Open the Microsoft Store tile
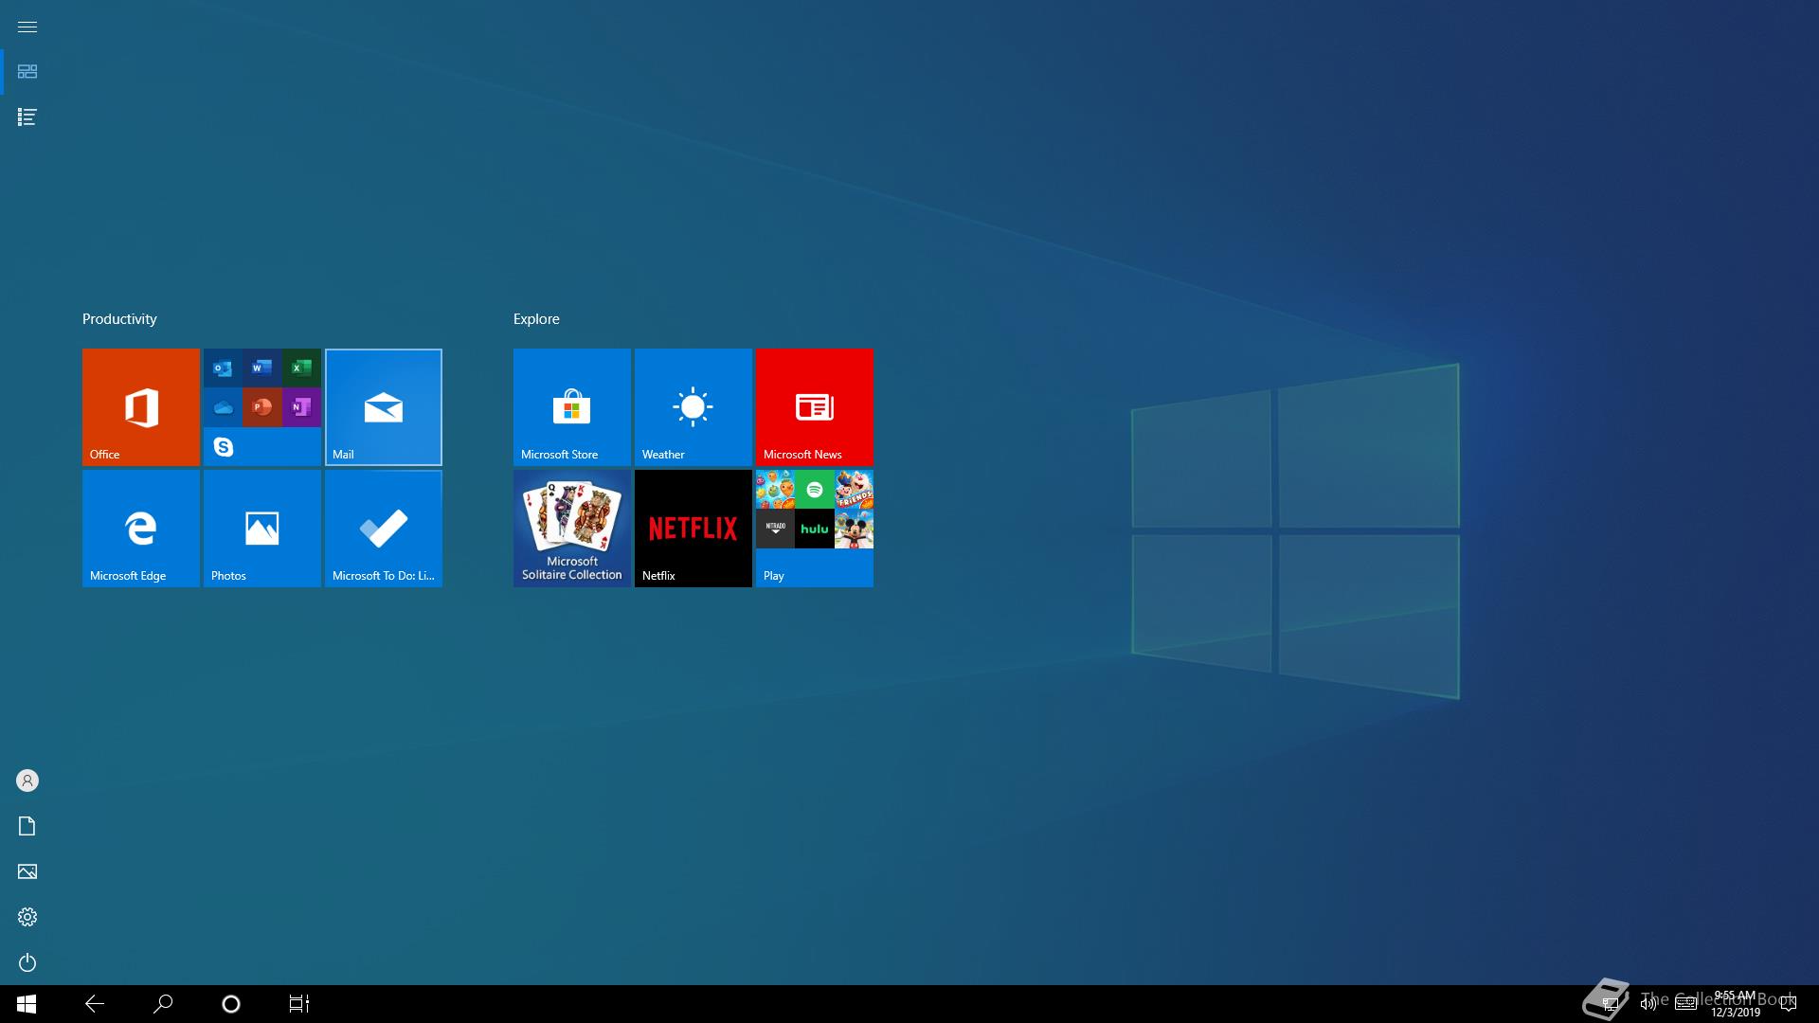 point(572,407)
